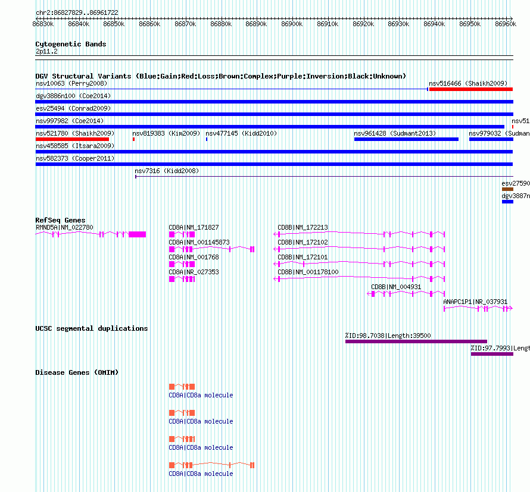Click the Disease Genes (OMIM) track title

point(77,372)
